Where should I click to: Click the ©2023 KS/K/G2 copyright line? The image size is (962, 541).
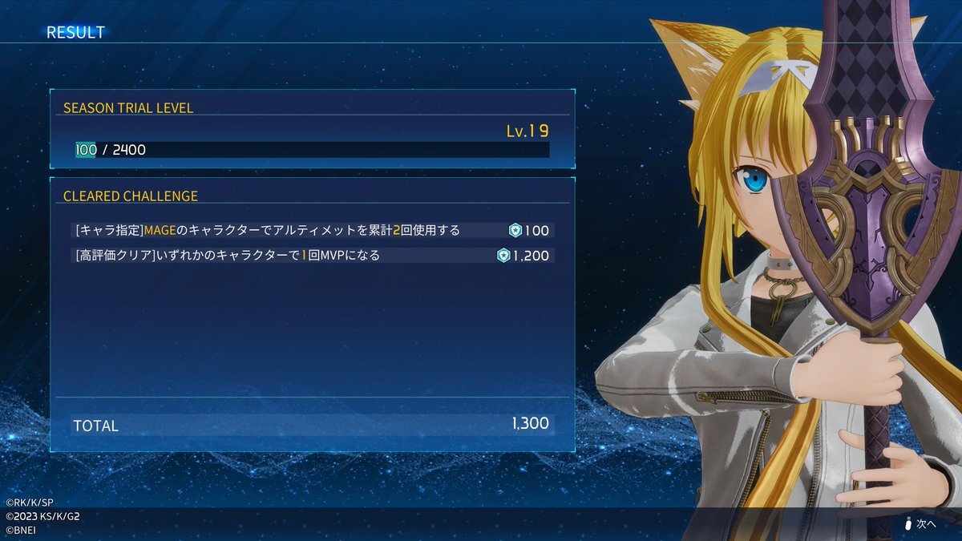(x=42, y=517)
